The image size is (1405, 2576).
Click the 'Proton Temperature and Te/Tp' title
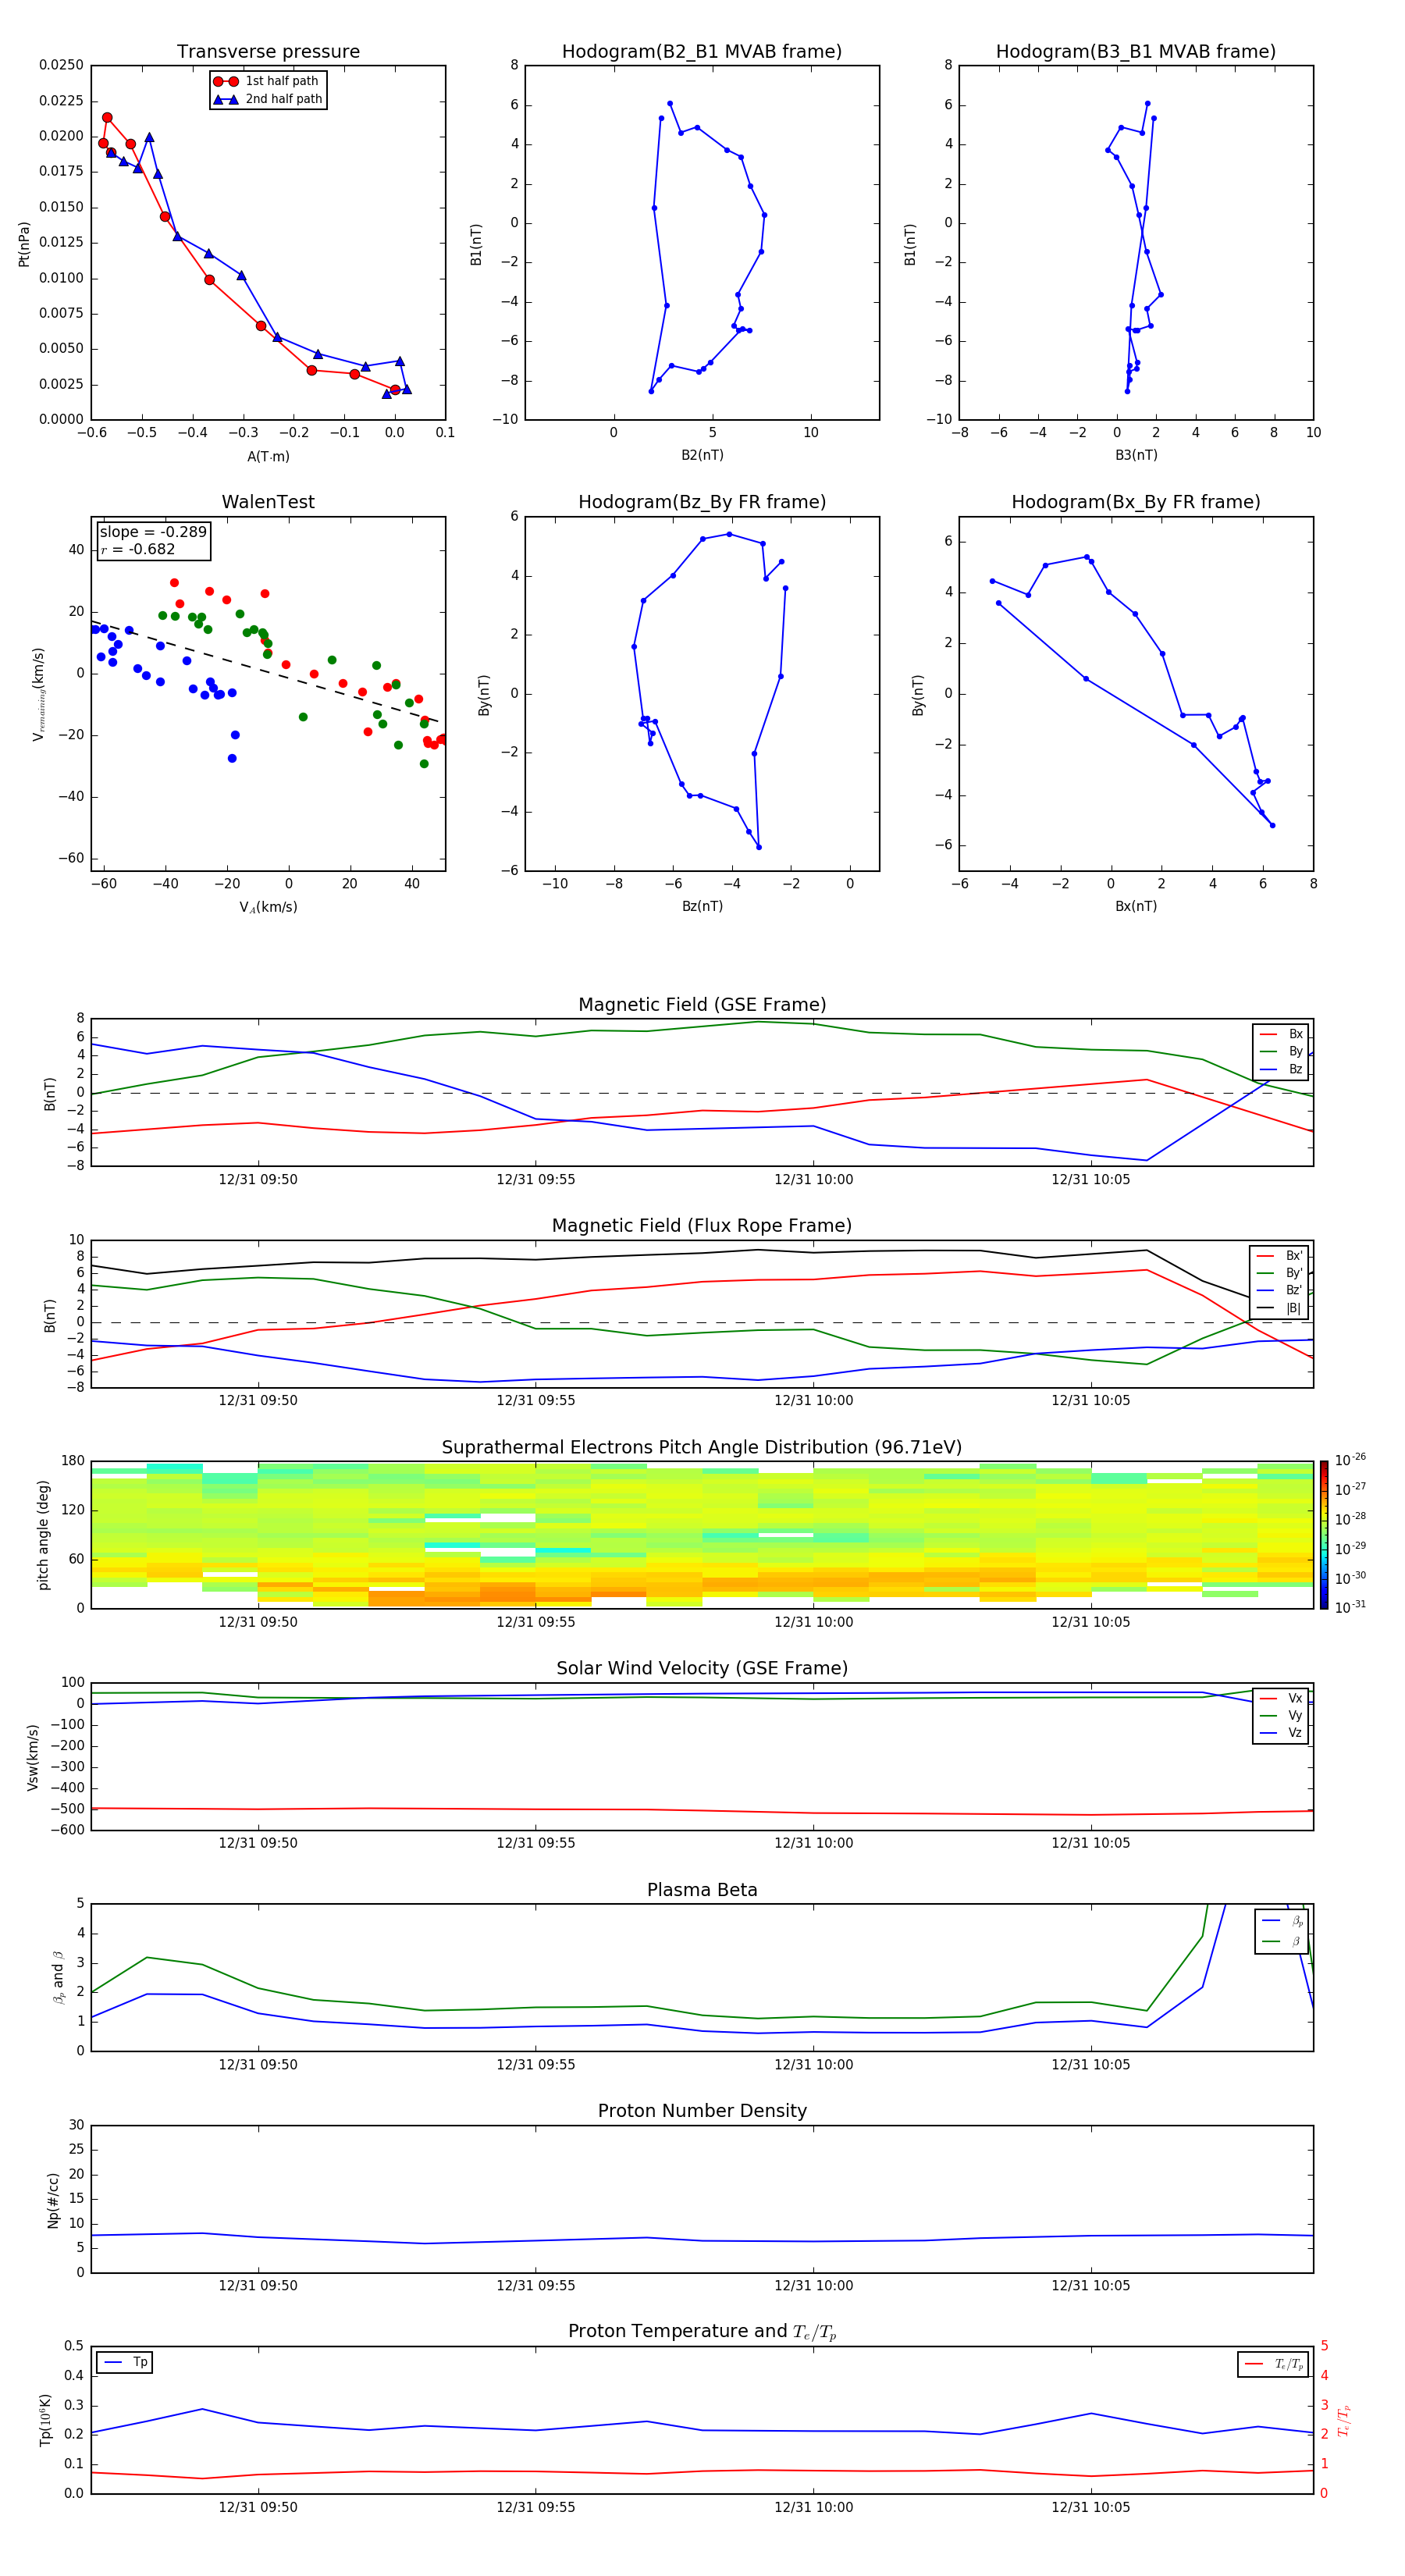pyautogui.click(x=702, y=2331)
